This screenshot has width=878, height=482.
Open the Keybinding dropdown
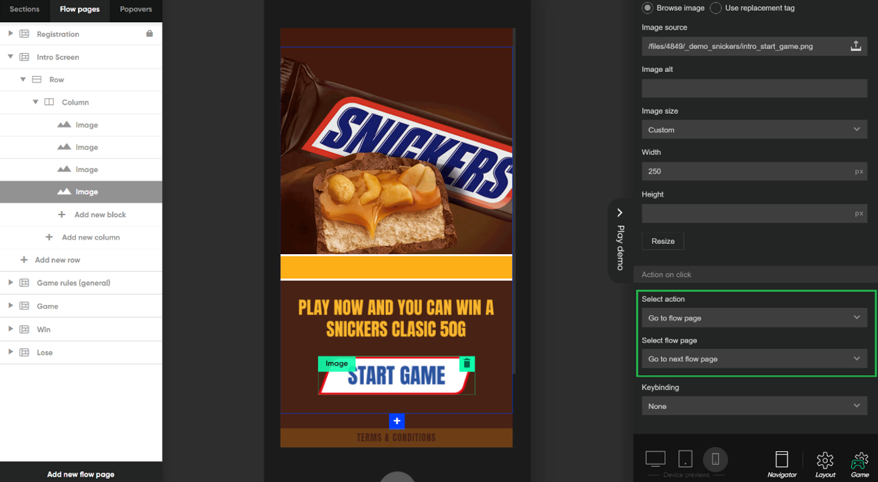(754, 406)
